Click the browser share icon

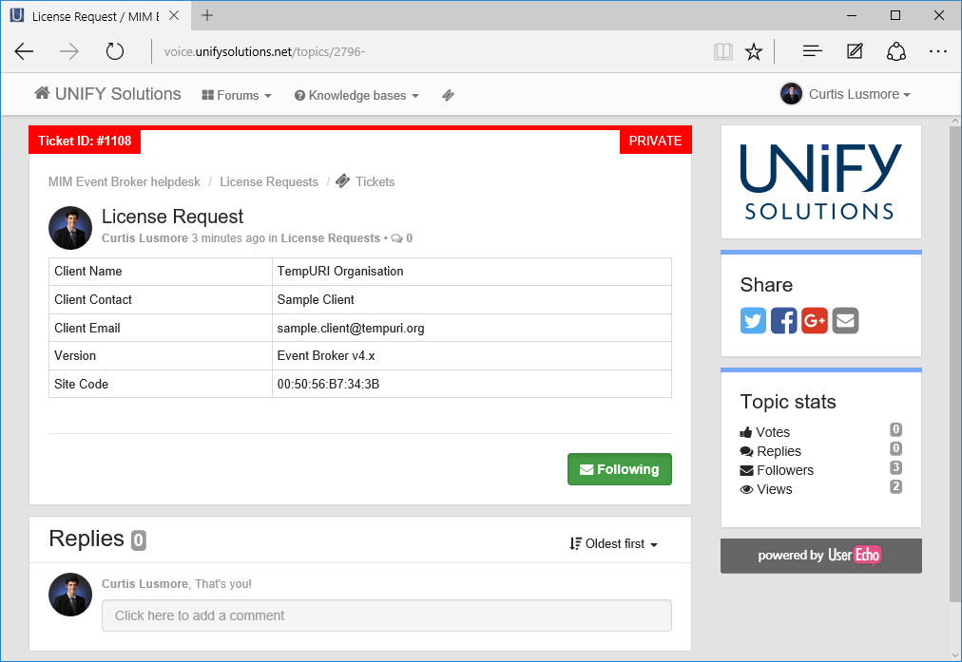coord(896,51)
